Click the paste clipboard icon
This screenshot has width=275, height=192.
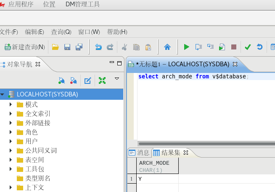click(x=148, y=47)
